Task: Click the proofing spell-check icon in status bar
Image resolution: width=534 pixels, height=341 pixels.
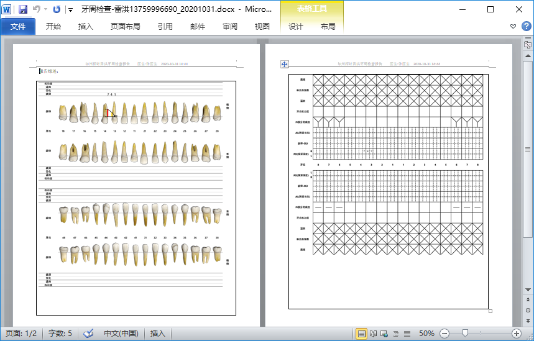Action: (88, 334)
